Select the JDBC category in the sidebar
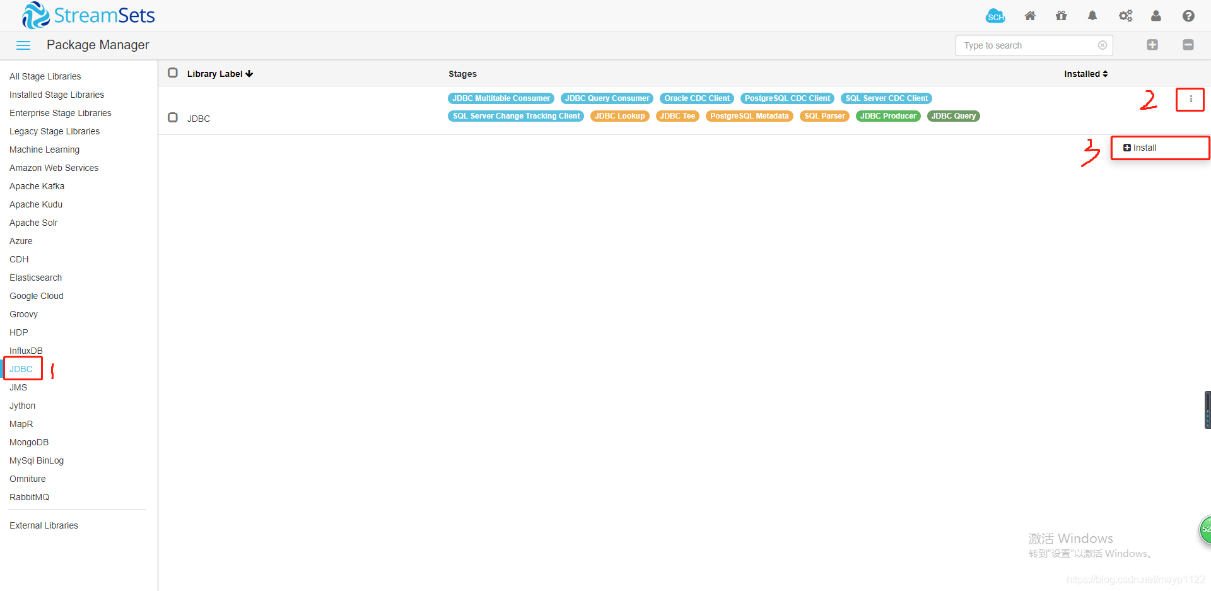This screenshot has width=1211, height=591. [21, 369]
